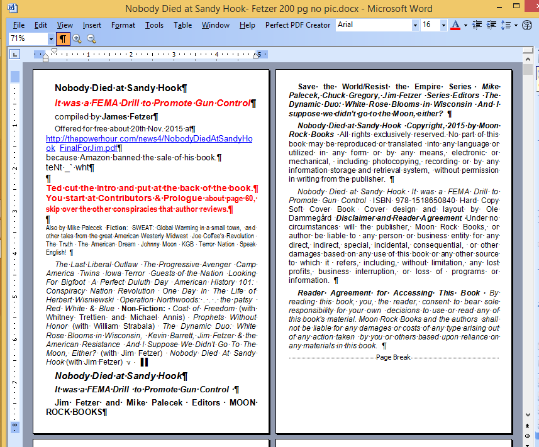Click the Increase Indent icon
Image resolution: width=539 pixels, height=447 pixels.
(x=492, y=25)
